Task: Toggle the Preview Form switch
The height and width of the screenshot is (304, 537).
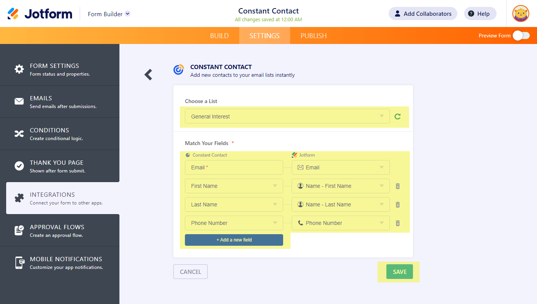Action: (521, 35)
